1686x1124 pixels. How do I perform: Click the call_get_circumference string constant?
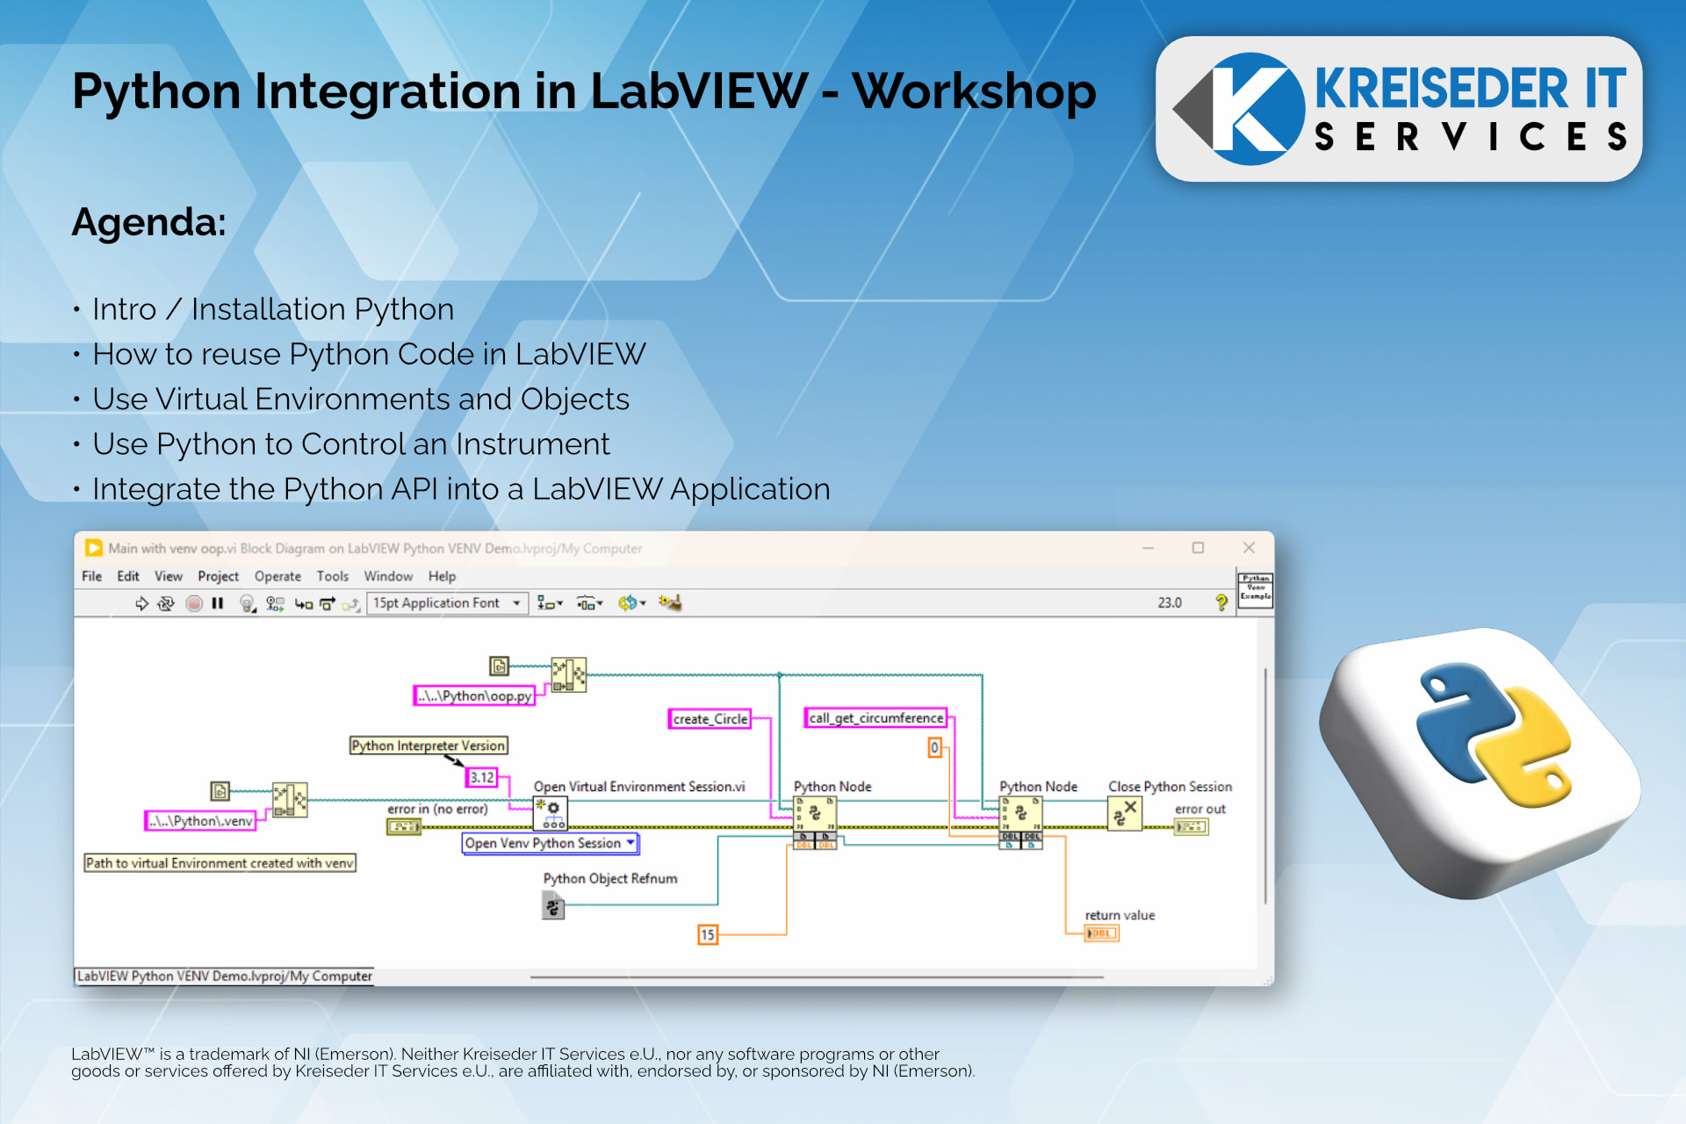[x=875, y=717]
